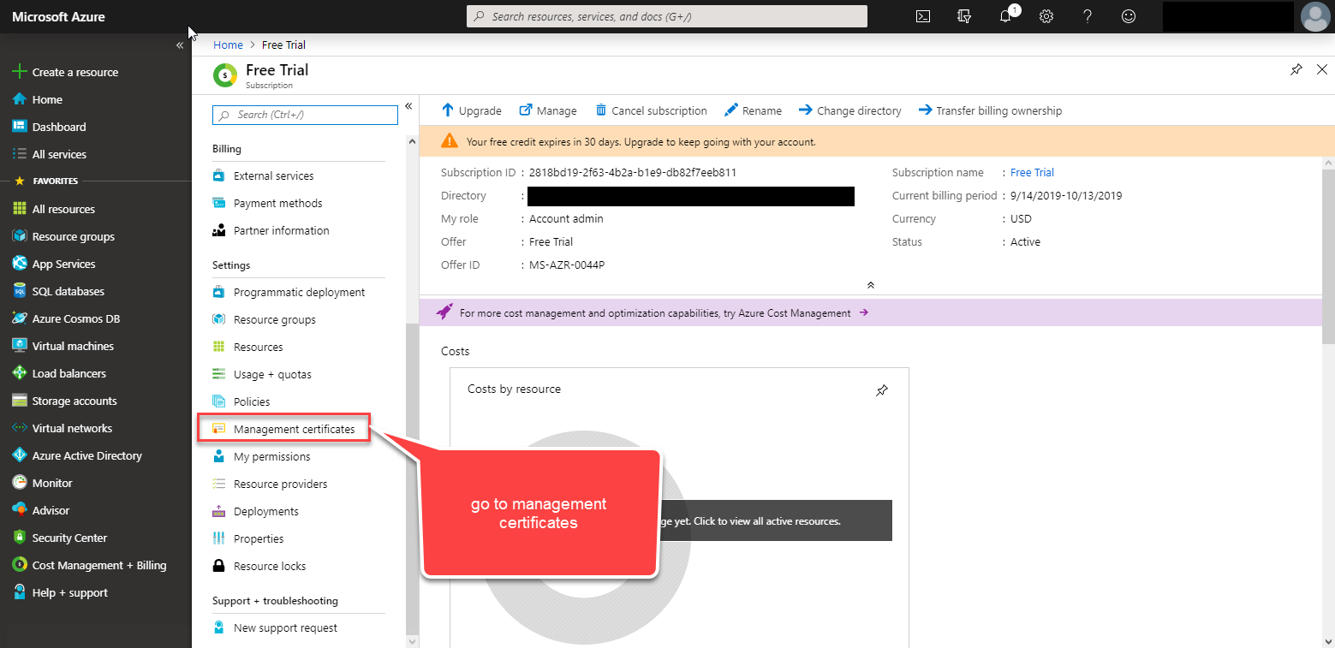Click the Create a resource plus icon
Image resolution: width=1335 pixels, height=648 pixels.
tap(19, 72)
